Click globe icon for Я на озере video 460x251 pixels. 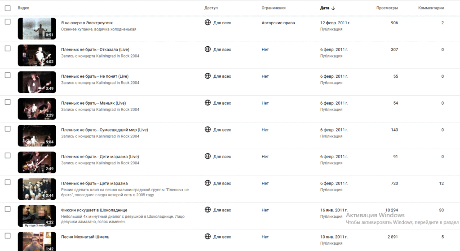click(208, 22)
